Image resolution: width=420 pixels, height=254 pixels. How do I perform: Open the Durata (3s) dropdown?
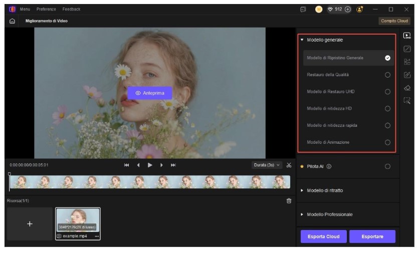point(267,165)
